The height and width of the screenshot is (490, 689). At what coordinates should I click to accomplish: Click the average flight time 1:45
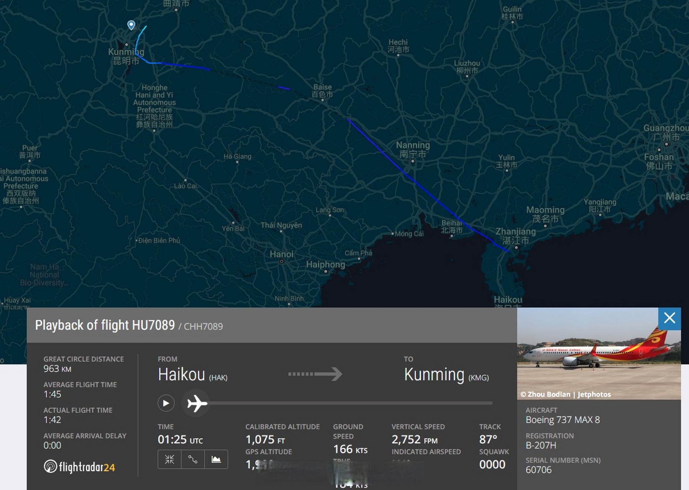click(52, 394)
